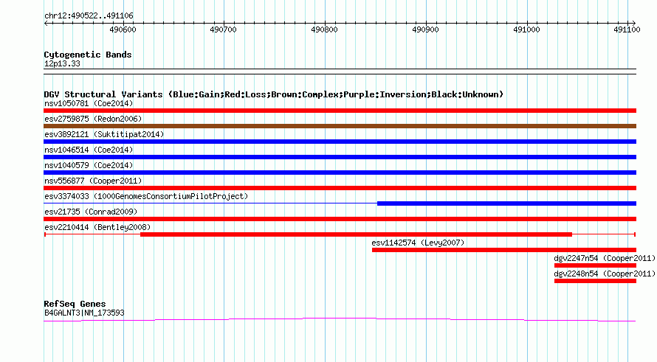Click the 490600 ruler position

(123, 29)
